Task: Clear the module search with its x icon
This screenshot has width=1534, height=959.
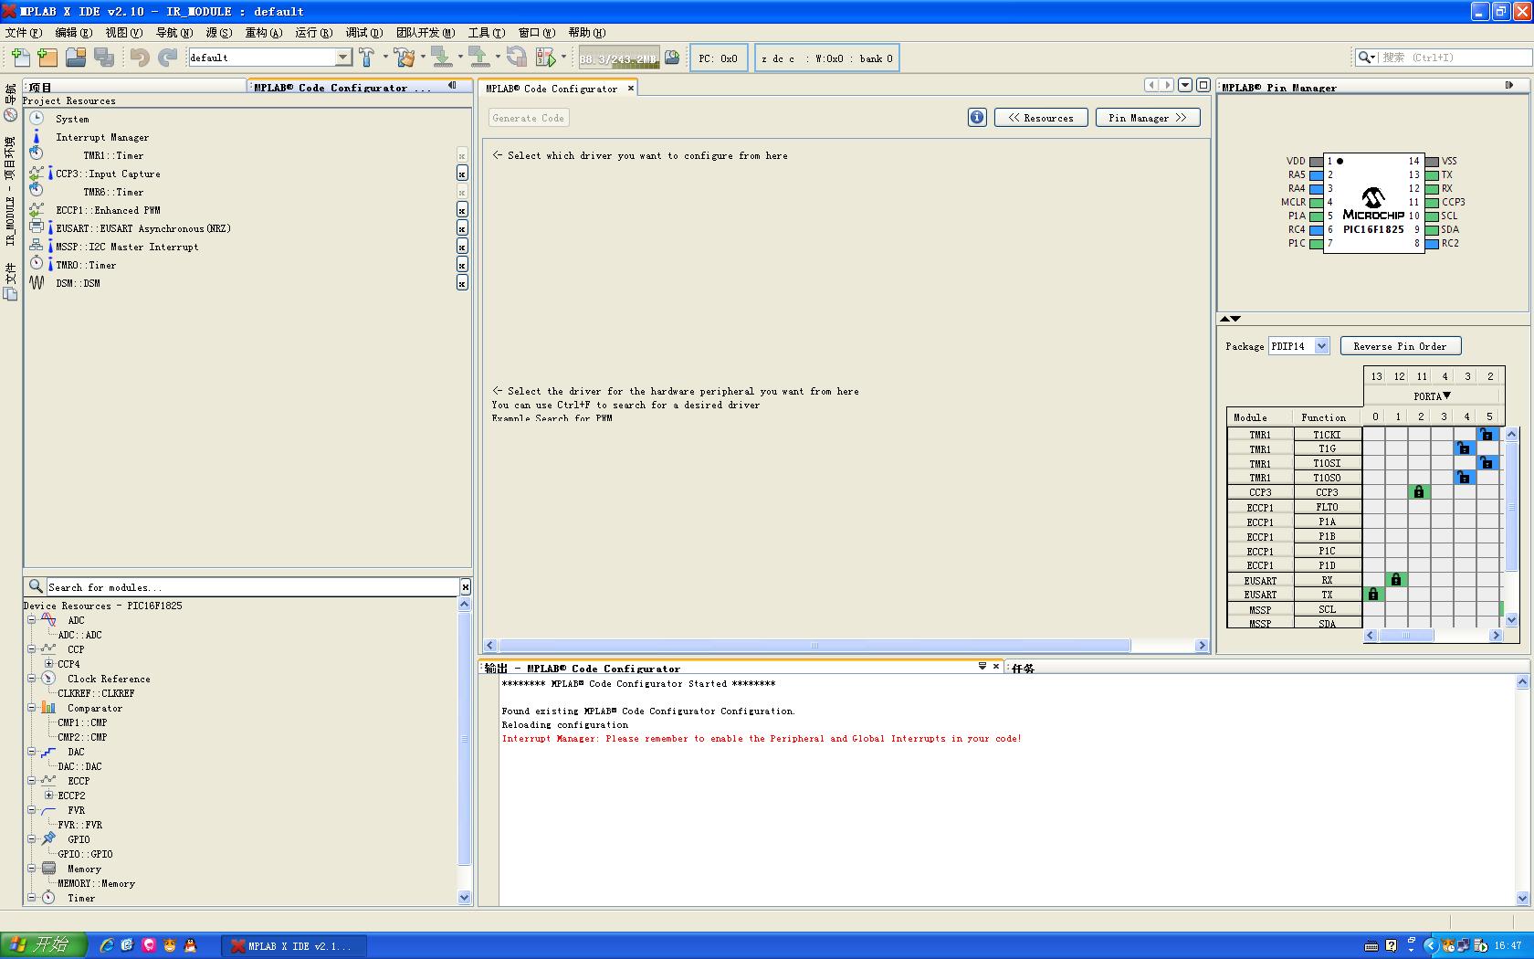Action: click(x=465, y=587)
